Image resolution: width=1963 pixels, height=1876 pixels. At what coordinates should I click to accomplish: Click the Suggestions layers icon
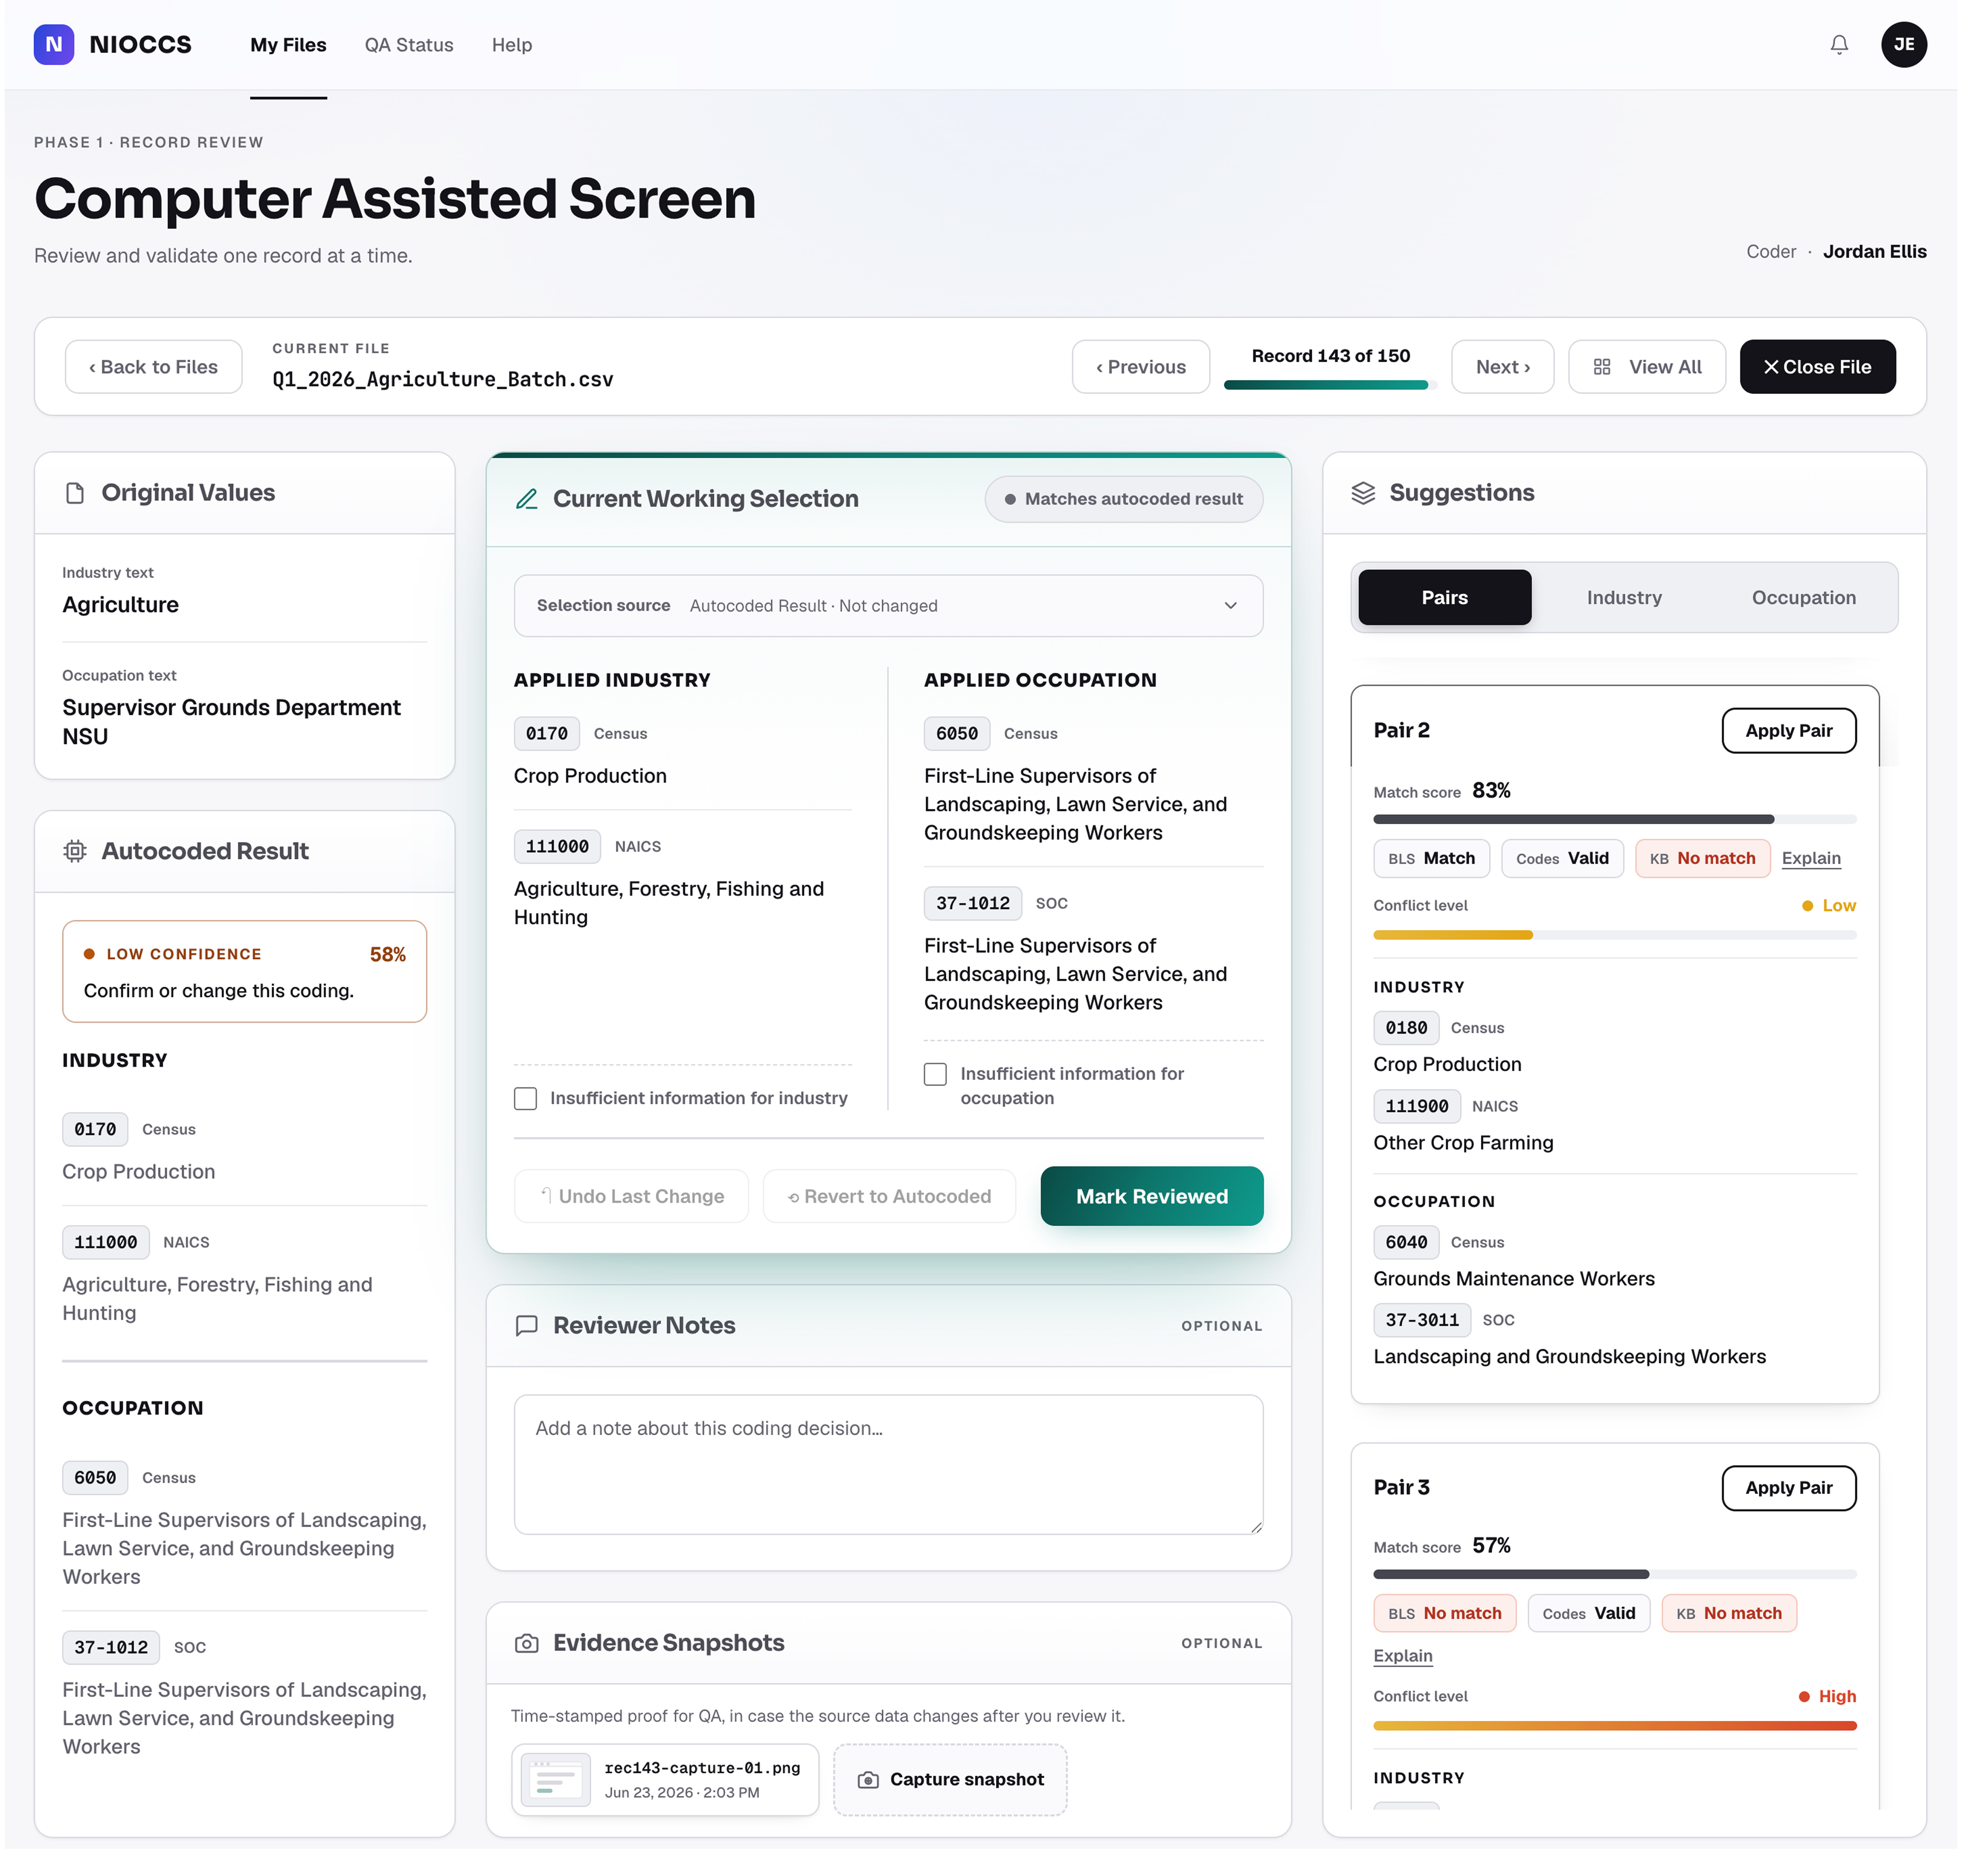click(x=1363, y=493)
